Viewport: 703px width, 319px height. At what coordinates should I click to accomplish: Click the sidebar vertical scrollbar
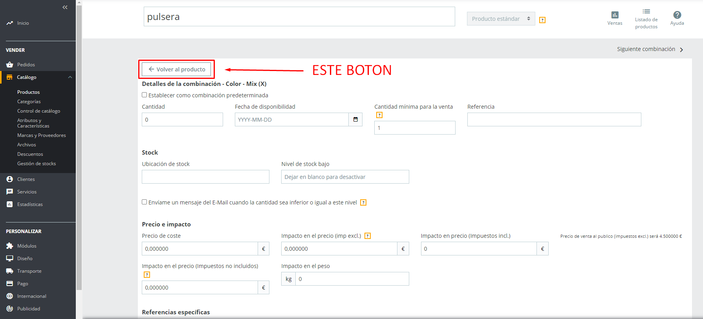(x=79, y=147)
